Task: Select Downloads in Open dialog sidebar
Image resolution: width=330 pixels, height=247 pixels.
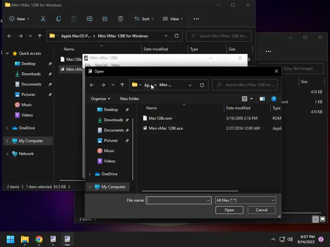Action: (113, 120)
